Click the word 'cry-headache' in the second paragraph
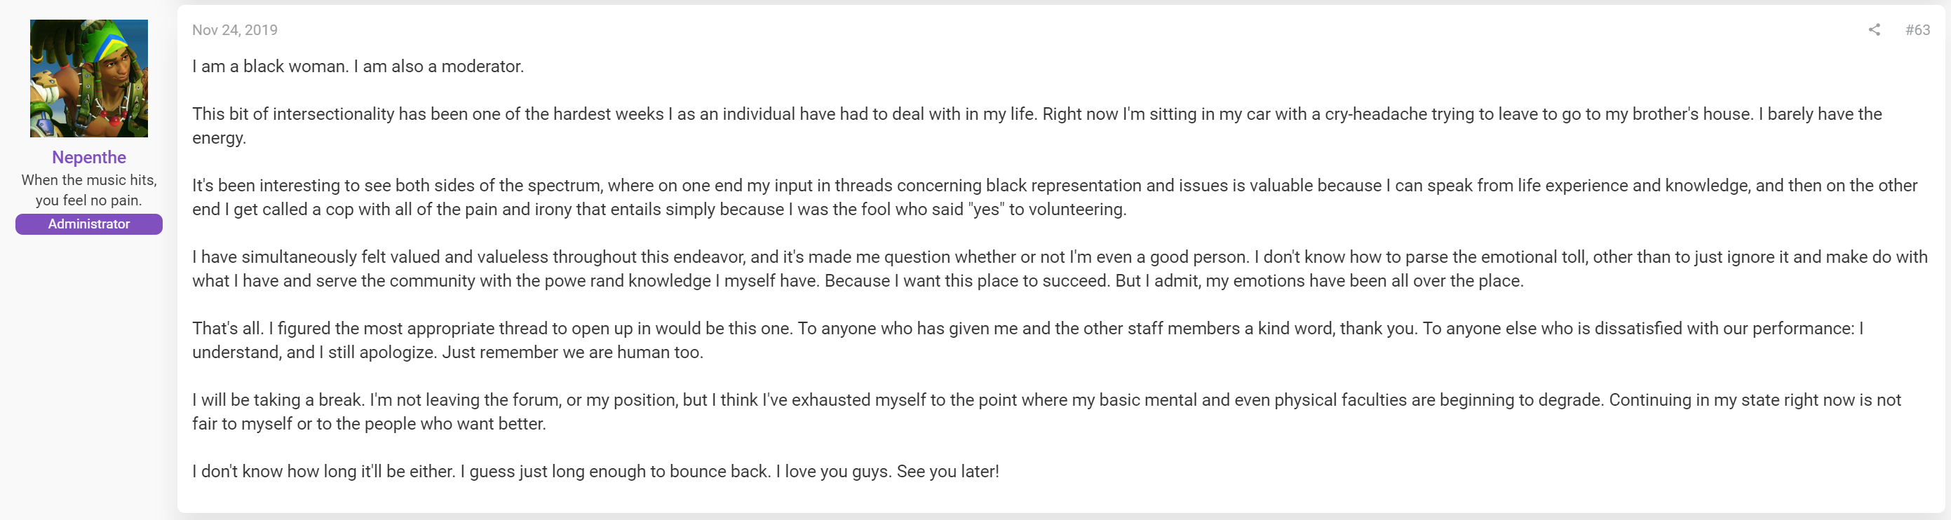The height and width of the screenshot is (520, 1951). click(1375, 114)
